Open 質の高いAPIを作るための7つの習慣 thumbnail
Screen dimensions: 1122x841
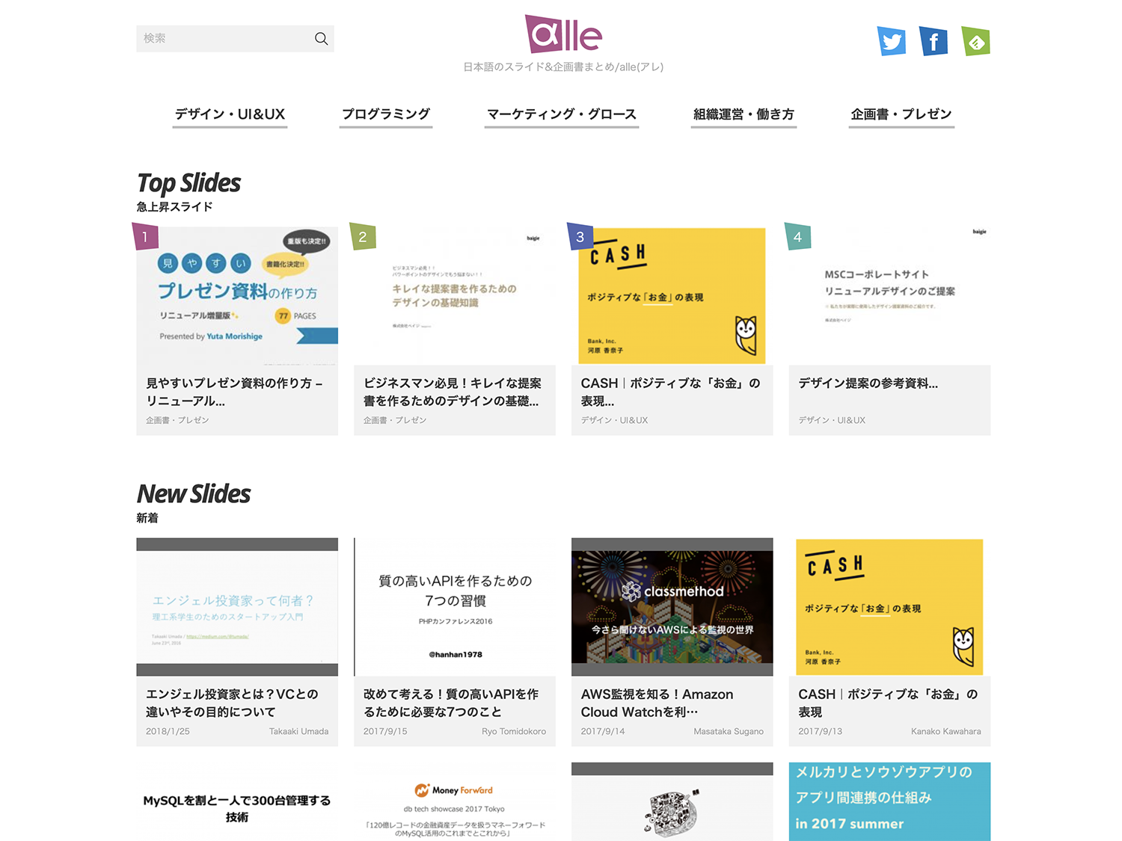[455, 607]
